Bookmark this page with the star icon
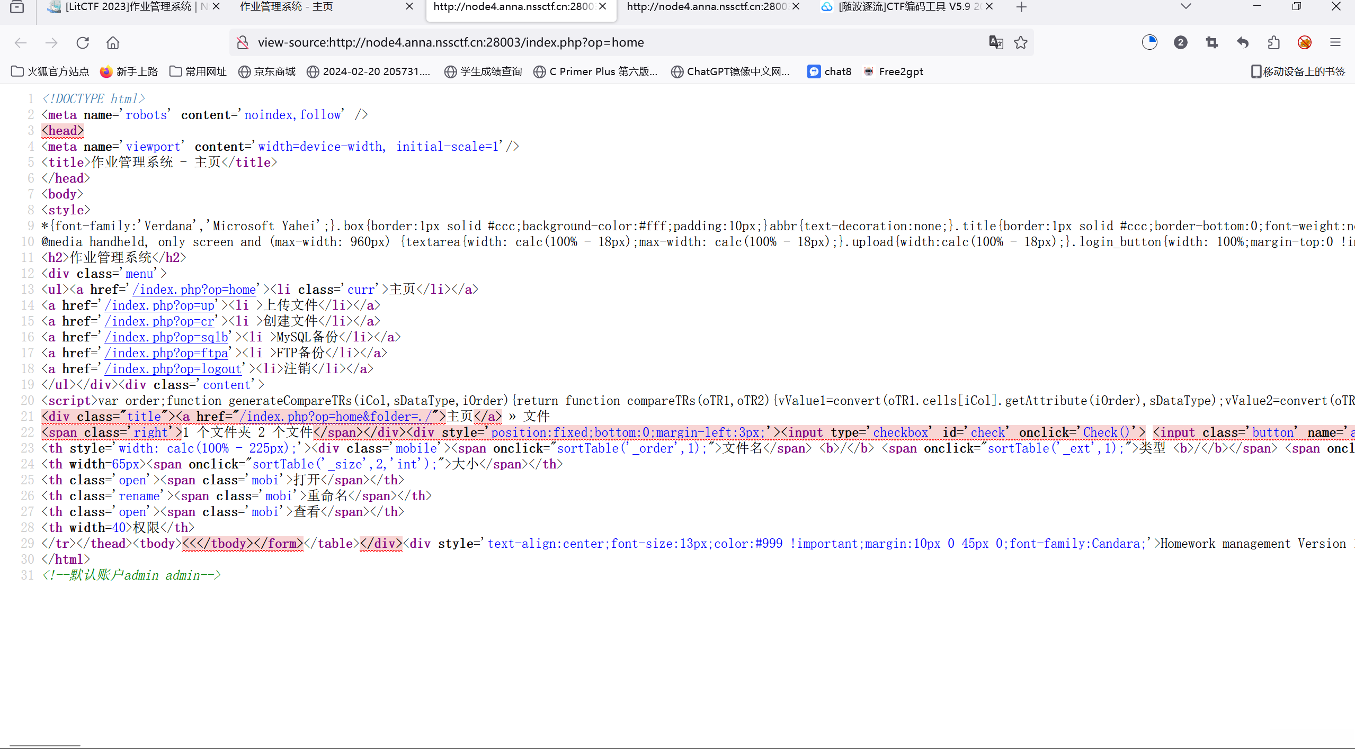 coord(1020,42)
